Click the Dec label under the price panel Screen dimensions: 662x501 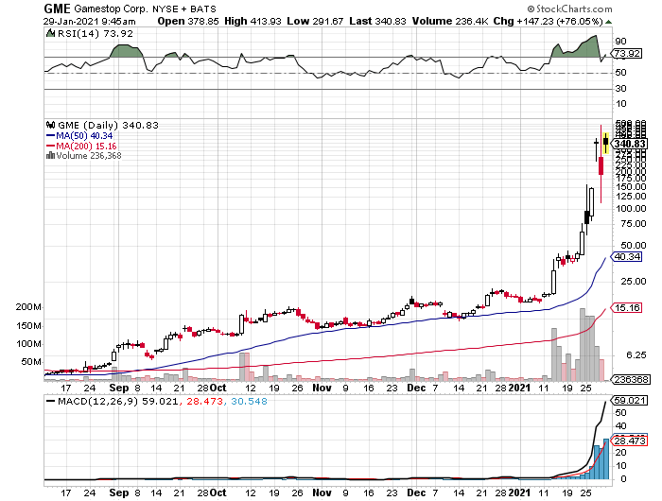tap(416, 388)
